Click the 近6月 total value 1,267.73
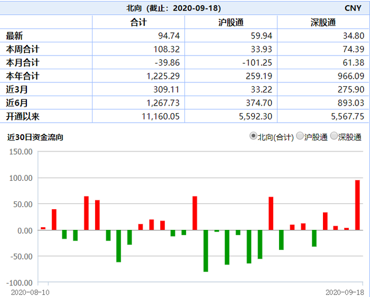 click(163, 103)
